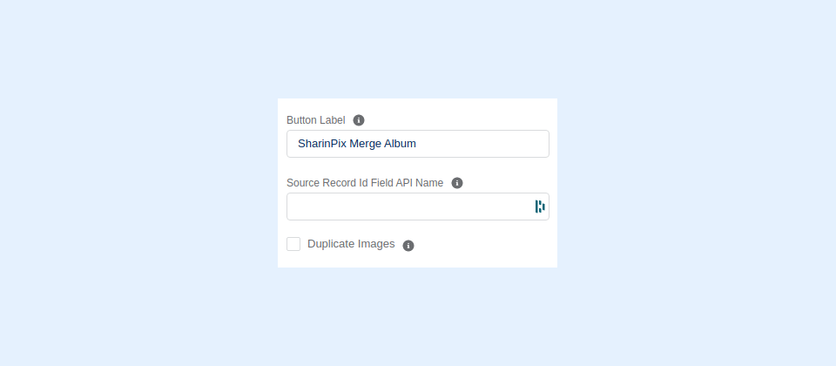Click the Duplicate Images label text
The height and width of the screenshot is (366, 836).
(x=351, y=244)
